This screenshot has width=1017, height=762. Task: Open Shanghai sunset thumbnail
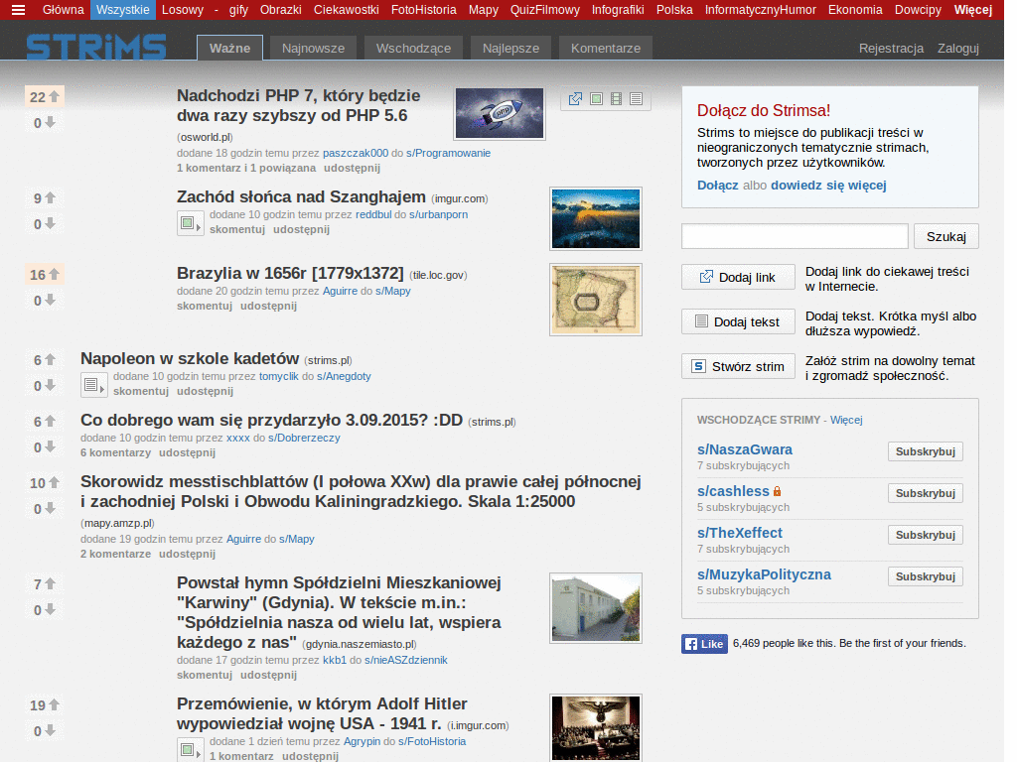coord(596,218)
